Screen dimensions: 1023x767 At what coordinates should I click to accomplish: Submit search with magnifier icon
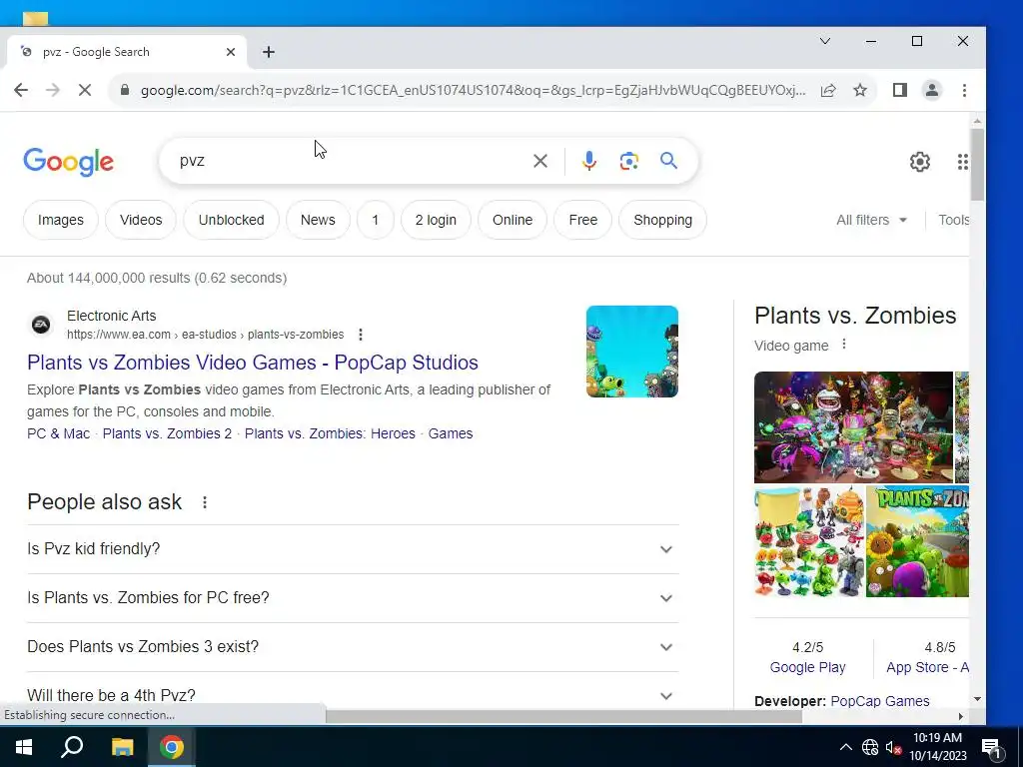668,161
